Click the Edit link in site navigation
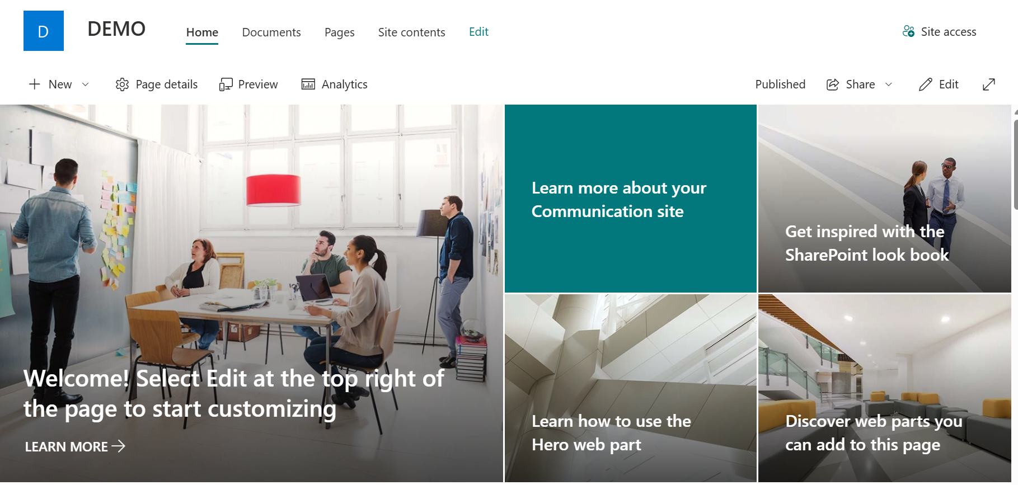 point(478,32)
